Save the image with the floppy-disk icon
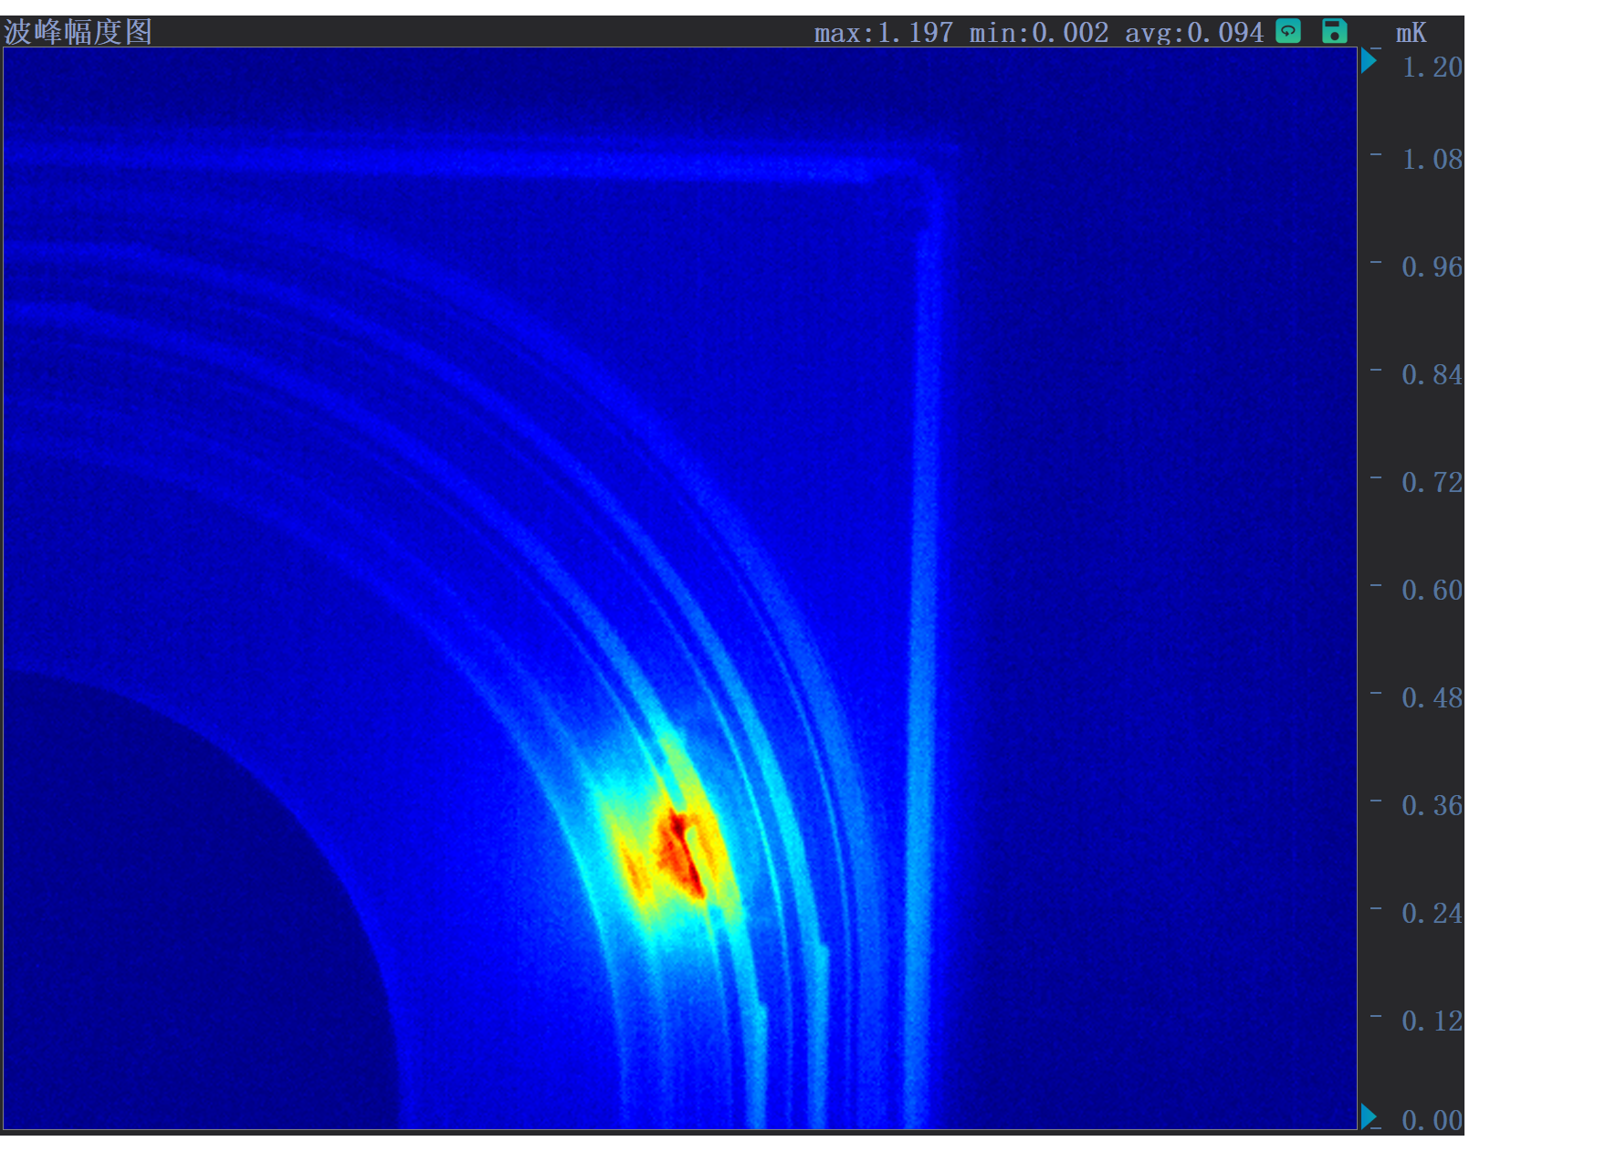The image size is (1606, 1152). 1335,31
